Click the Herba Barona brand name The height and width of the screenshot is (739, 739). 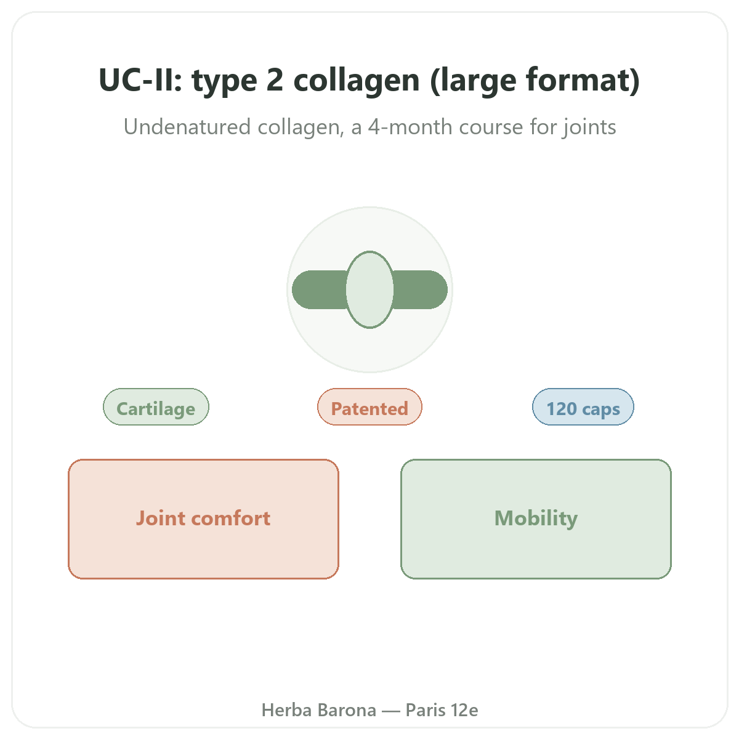click(319, 710)
